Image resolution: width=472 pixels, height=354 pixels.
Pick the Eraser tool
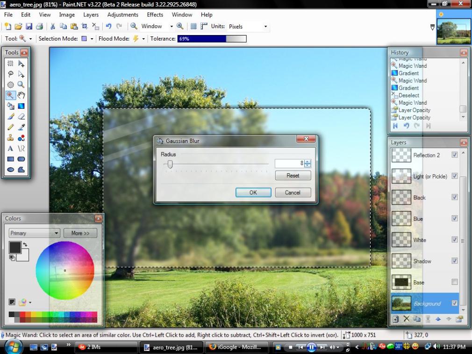(21, 117)
